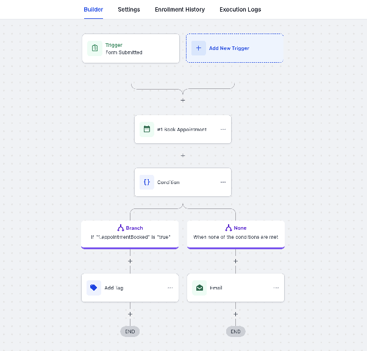Switch to the Settings tab
This screenshot has width=367, height=351.
point(129,10)
